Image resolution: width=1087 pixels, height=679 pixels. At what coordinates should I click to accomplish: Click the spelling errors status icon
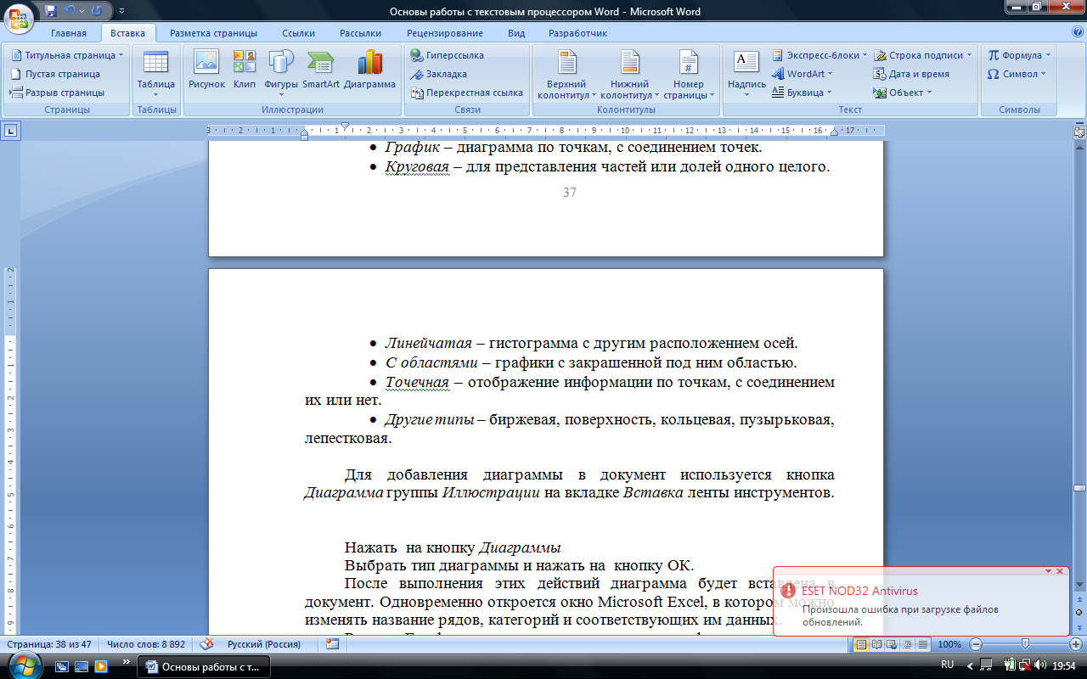[x=205, y=644]
